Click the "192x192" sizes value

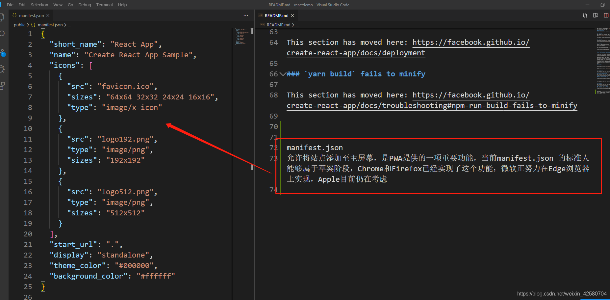(x=125, y=160)
